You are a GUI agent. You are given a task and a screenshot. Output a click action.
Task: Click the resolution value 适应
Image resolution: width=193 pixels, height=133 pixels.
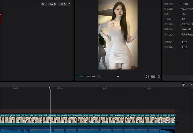point(183,19)
